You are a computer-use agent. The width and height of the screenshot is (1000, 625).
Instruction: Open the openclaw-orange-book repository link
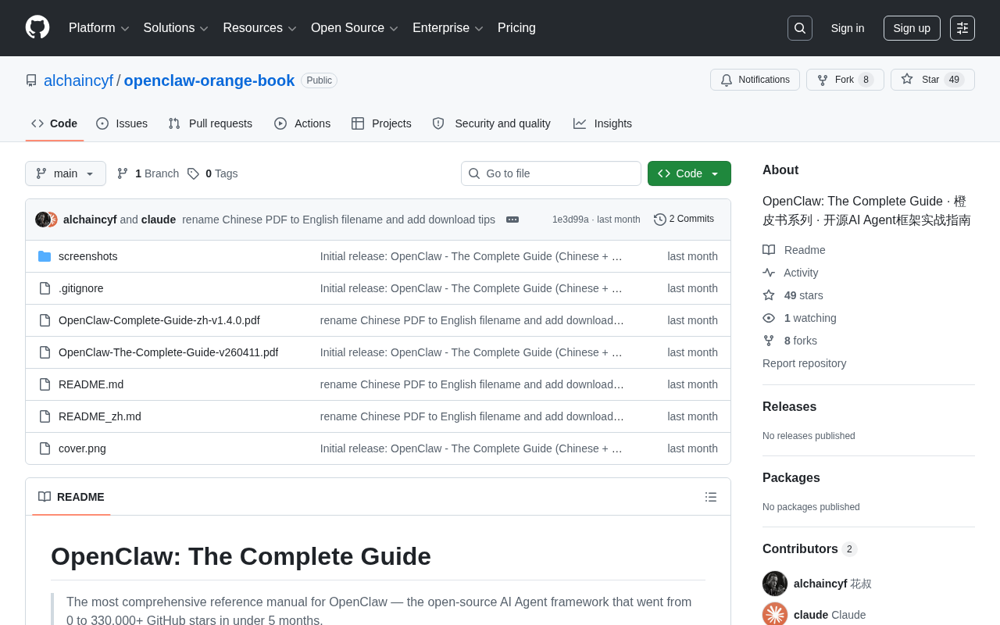click(209, 80)
